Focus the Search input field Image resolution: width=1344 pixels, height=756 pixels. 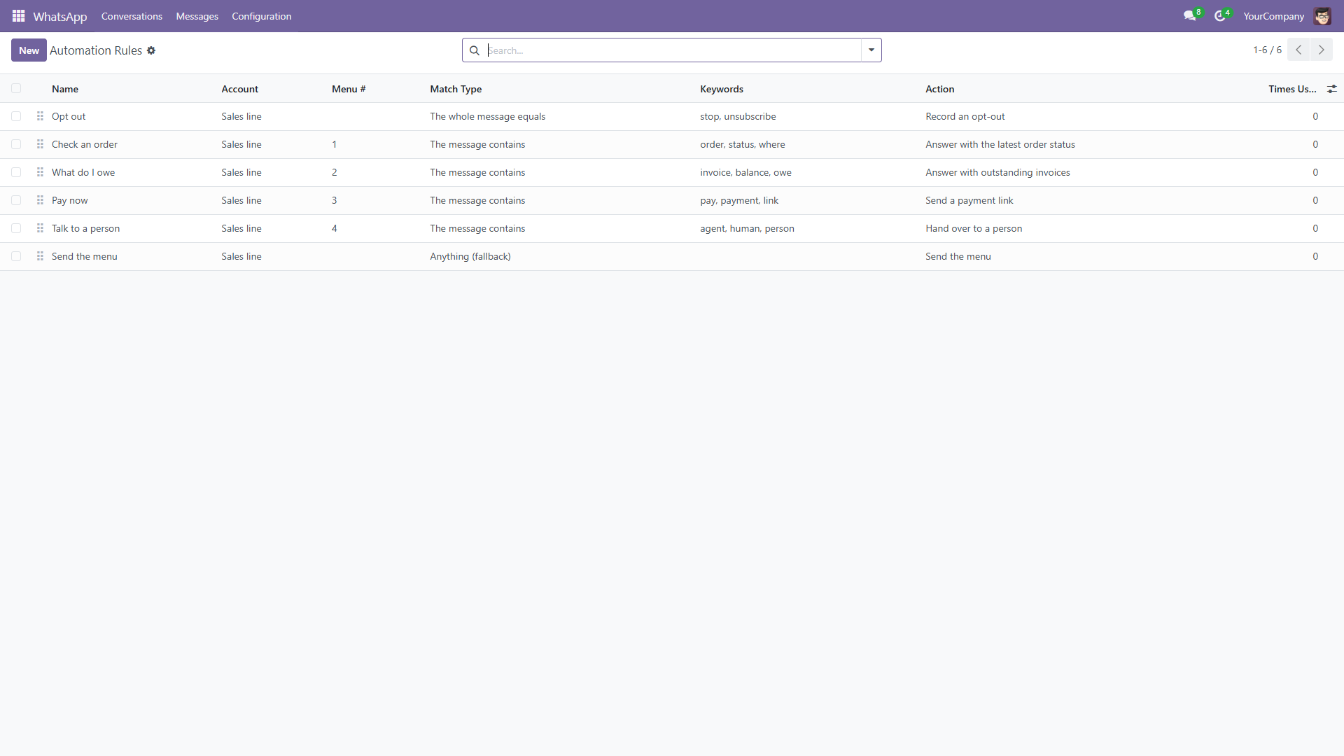click(672, 50)
